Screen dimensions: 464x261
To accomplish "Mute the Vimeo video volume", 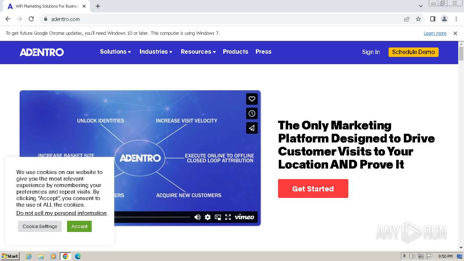I will (x=198, y=217).
